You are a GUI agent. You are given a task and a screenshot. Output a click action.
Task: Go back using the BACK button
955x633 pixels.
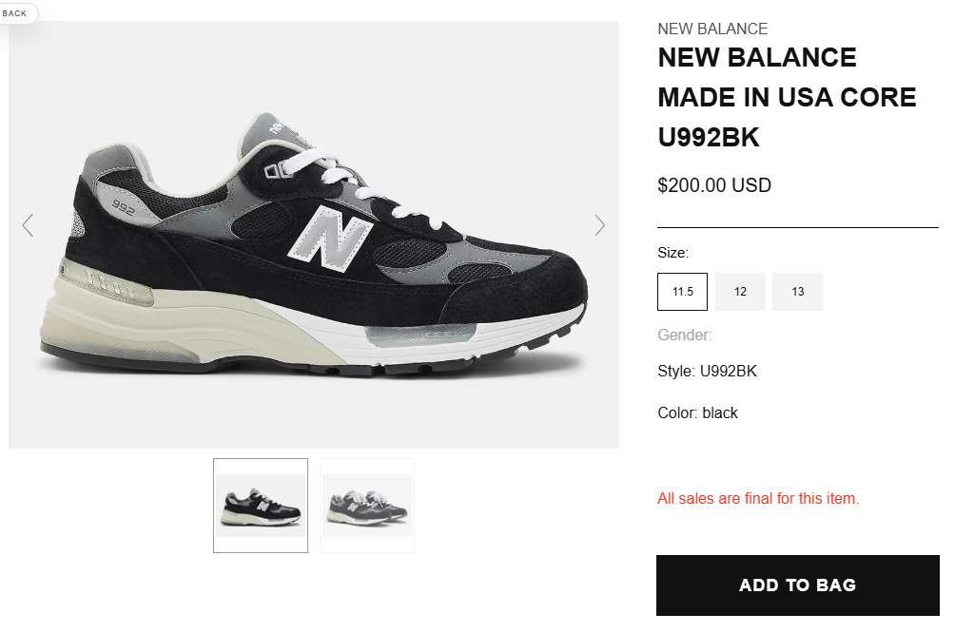pyautogui.click(x=14, y=13)
